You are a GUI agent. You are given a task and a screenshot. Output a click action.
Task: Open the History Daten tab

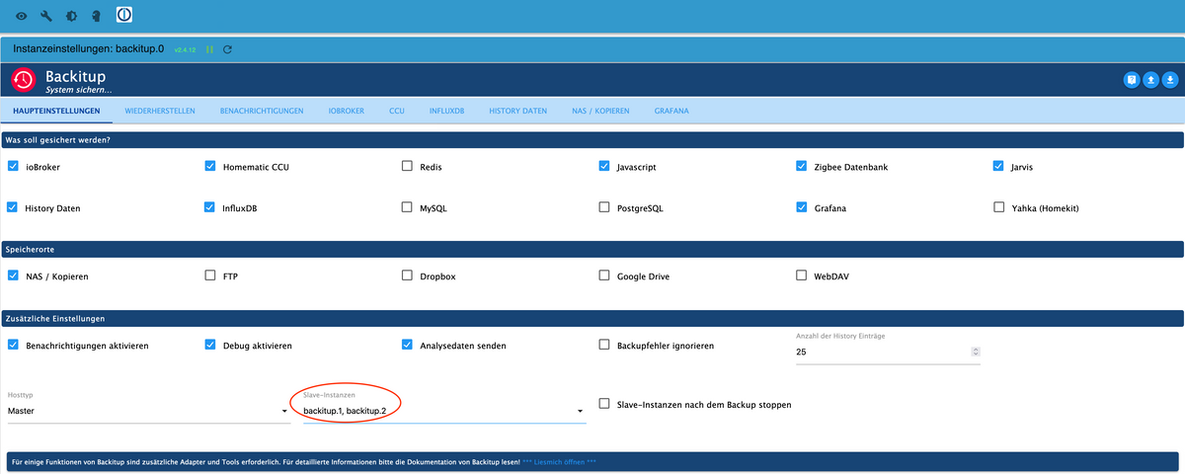coord(518,111)
